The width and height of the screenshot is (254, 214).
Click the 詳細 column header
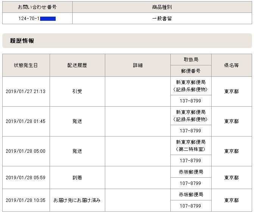[138, 65]
